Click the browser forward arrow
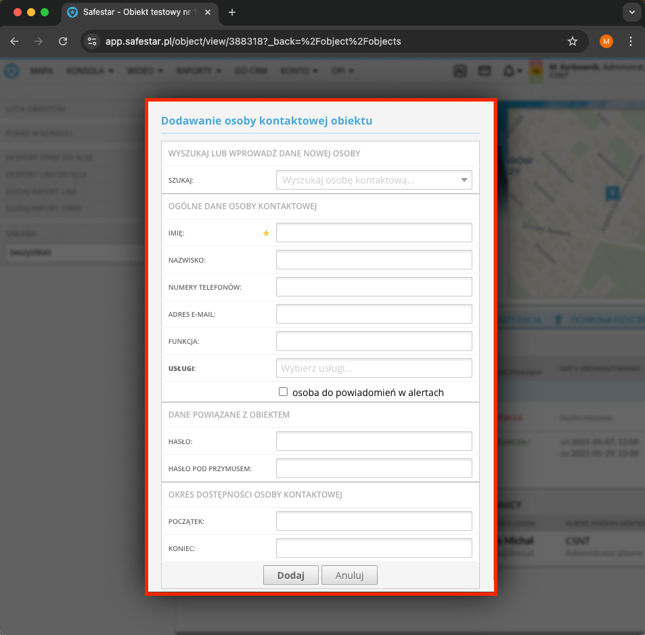This screenshot has height=635, width=645. 39,41
